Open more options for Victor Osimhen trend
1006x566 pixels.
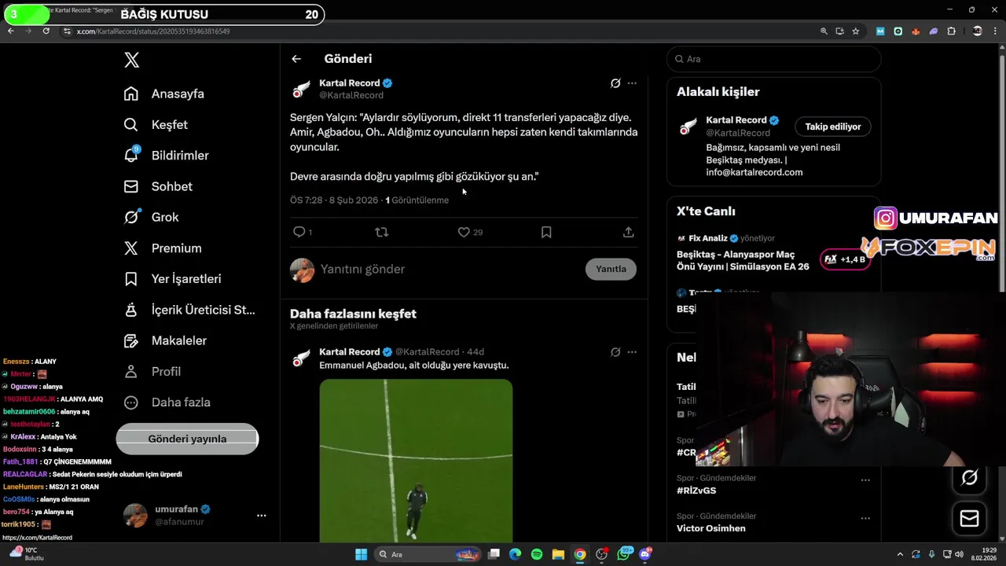[865, 519]
